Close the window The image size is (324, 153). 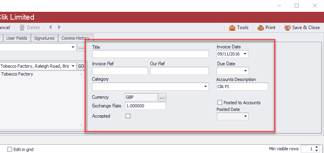(315, 6)
